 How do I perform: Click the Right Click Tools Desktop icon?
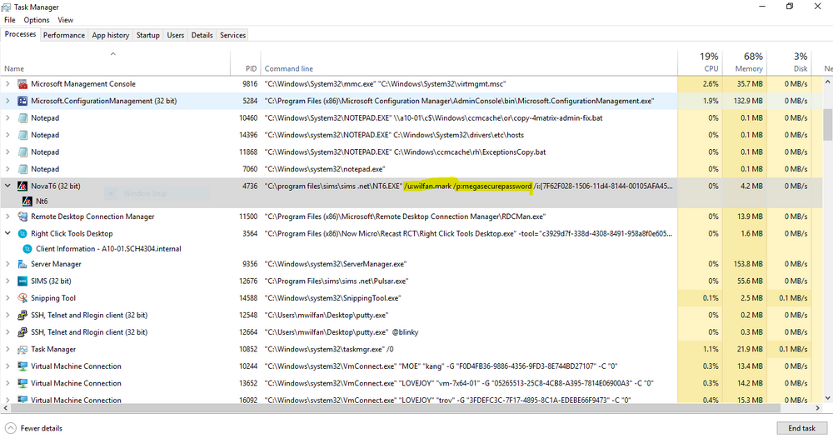(22, 234)
